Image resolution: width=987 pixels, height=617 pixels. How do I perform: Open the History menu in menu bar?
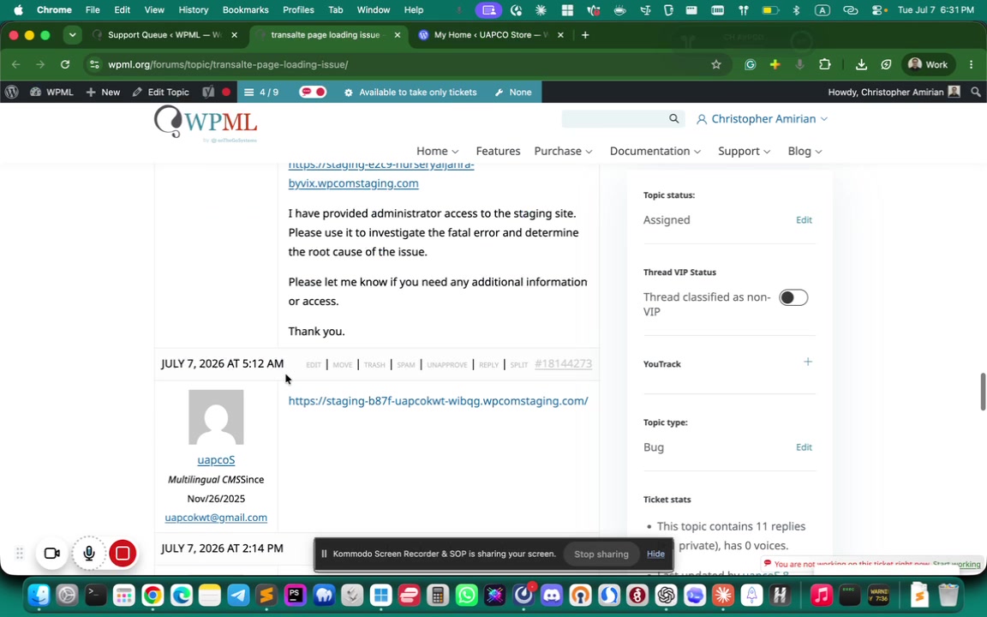pos(194,9)
